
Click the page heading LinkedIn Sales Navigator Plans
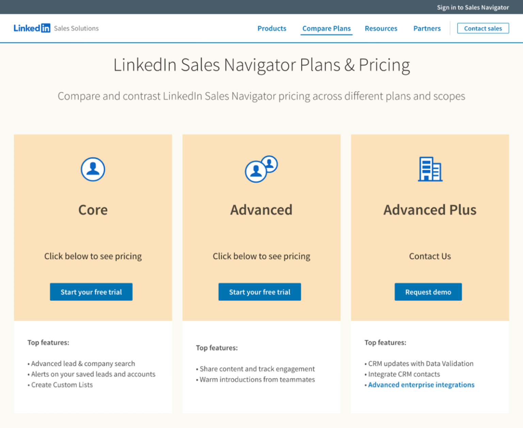[x=261, y=65]
